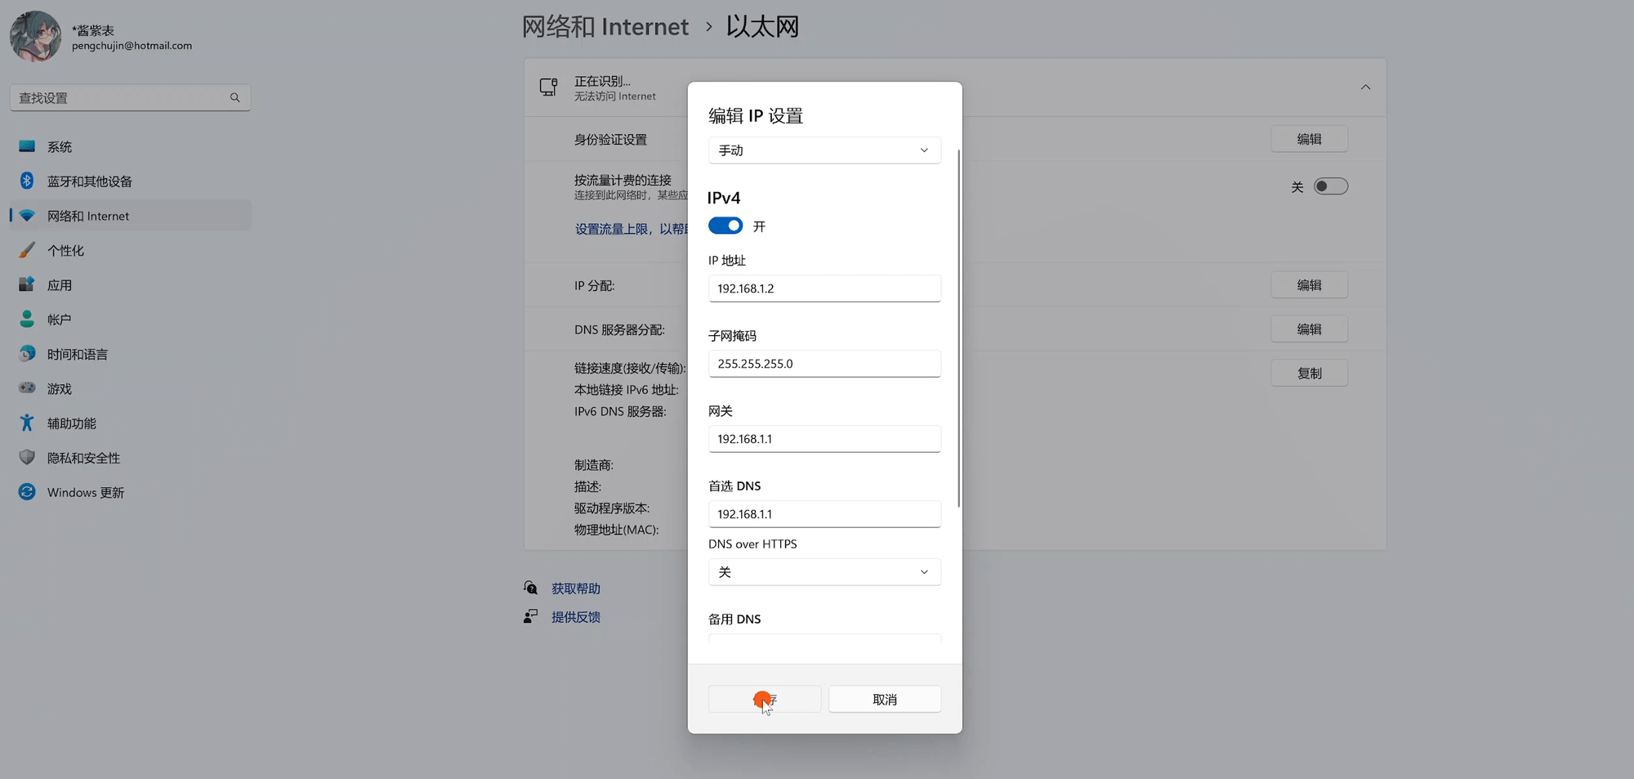Click the search magnifier in 查找设置

[x=234, y=97]
